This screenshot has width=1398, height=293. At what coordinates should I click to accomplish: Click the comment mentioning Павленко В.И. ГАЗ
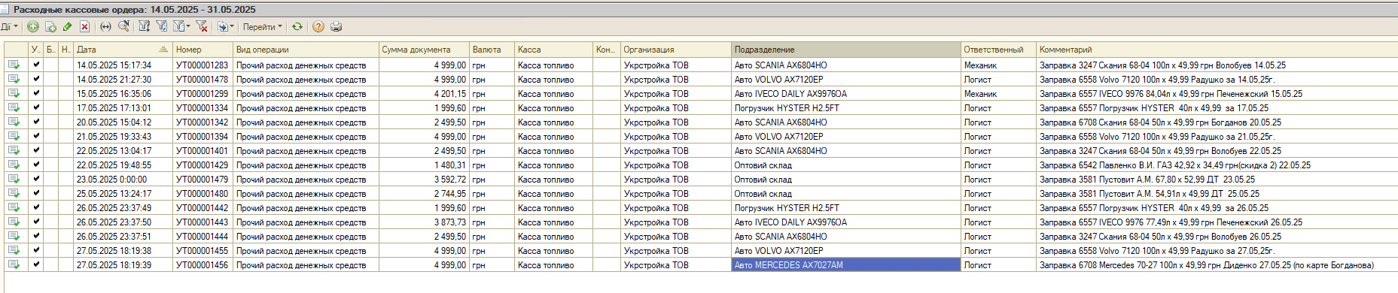coord(1217,165)
